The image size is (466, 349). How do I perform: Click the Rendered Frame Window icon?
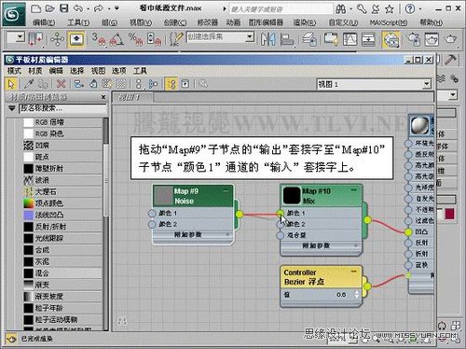tap(432, 39)
